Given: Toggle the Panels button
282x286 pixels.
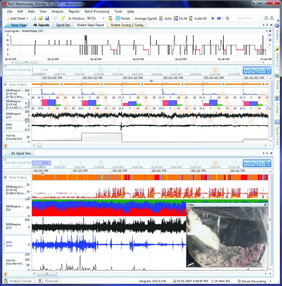Looking at the screenshot, I should pyautogui.click(x=123, y=18).
